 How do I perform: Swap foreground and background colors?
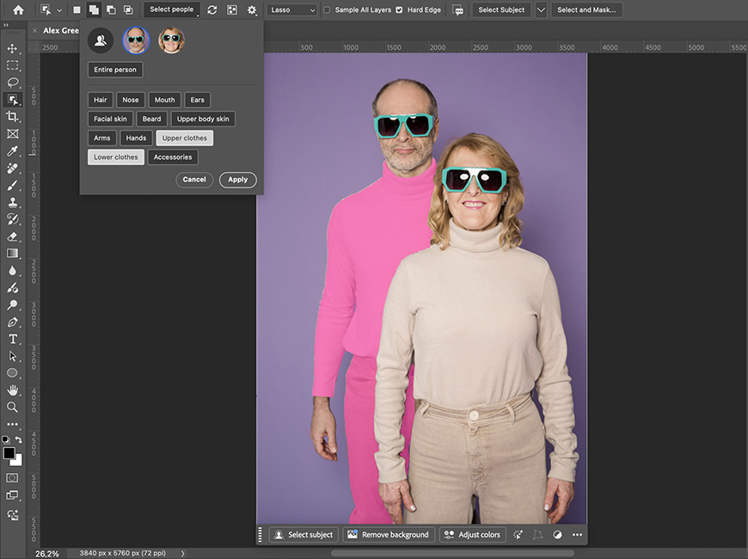click(19, 439)
